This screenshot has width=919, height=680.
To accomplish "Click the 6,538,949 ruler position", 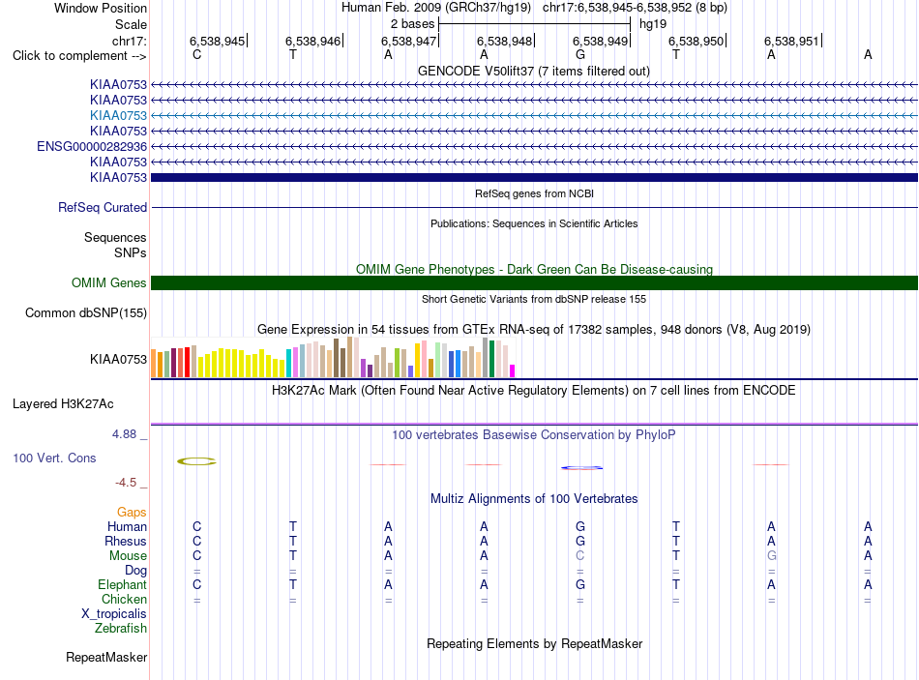I will 600,41.
